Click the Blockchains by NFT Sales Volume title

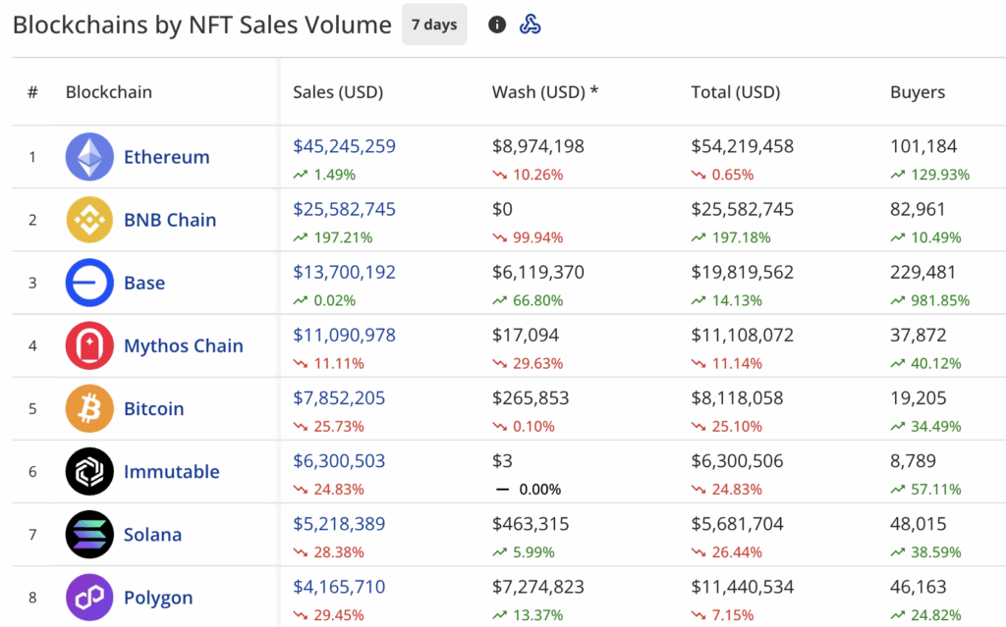click(198, 25)
